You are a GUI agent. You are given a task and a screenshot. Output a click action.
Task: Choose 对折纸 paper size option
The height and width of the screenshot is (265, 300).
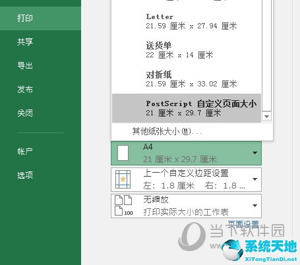coord(187,79)
